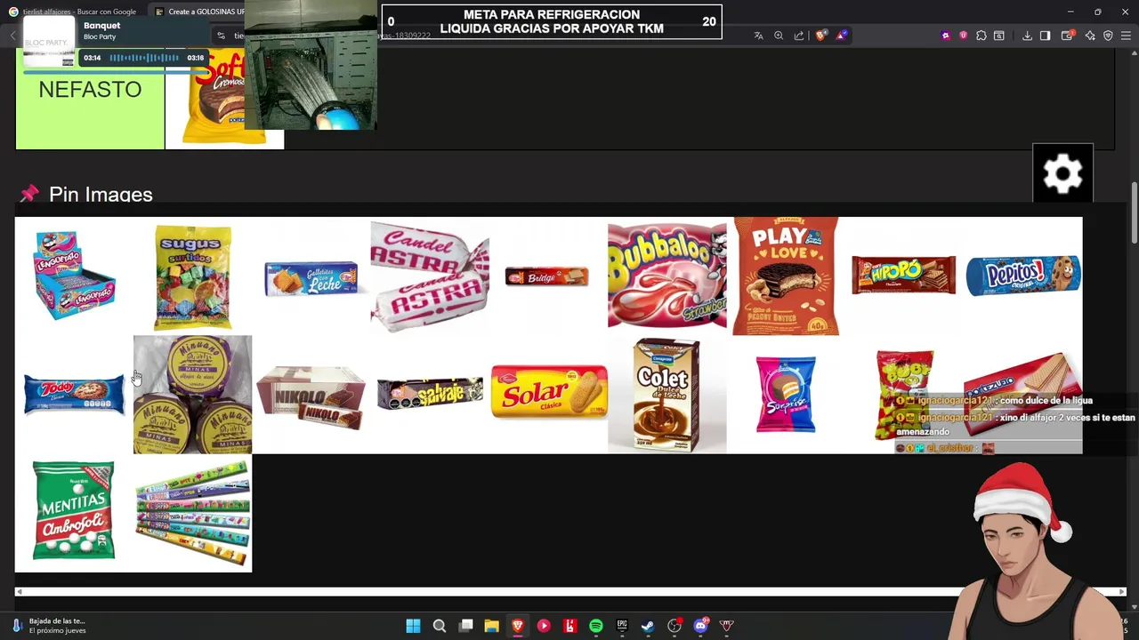
Task: Select the colorful candy sticks image
Action: [x=192, y=513]
